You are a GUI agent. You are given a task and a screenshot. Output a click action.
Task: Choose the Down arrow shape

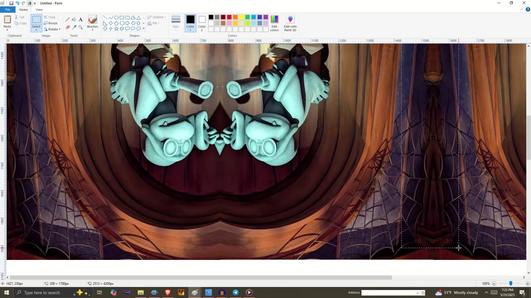click(105, 29)
